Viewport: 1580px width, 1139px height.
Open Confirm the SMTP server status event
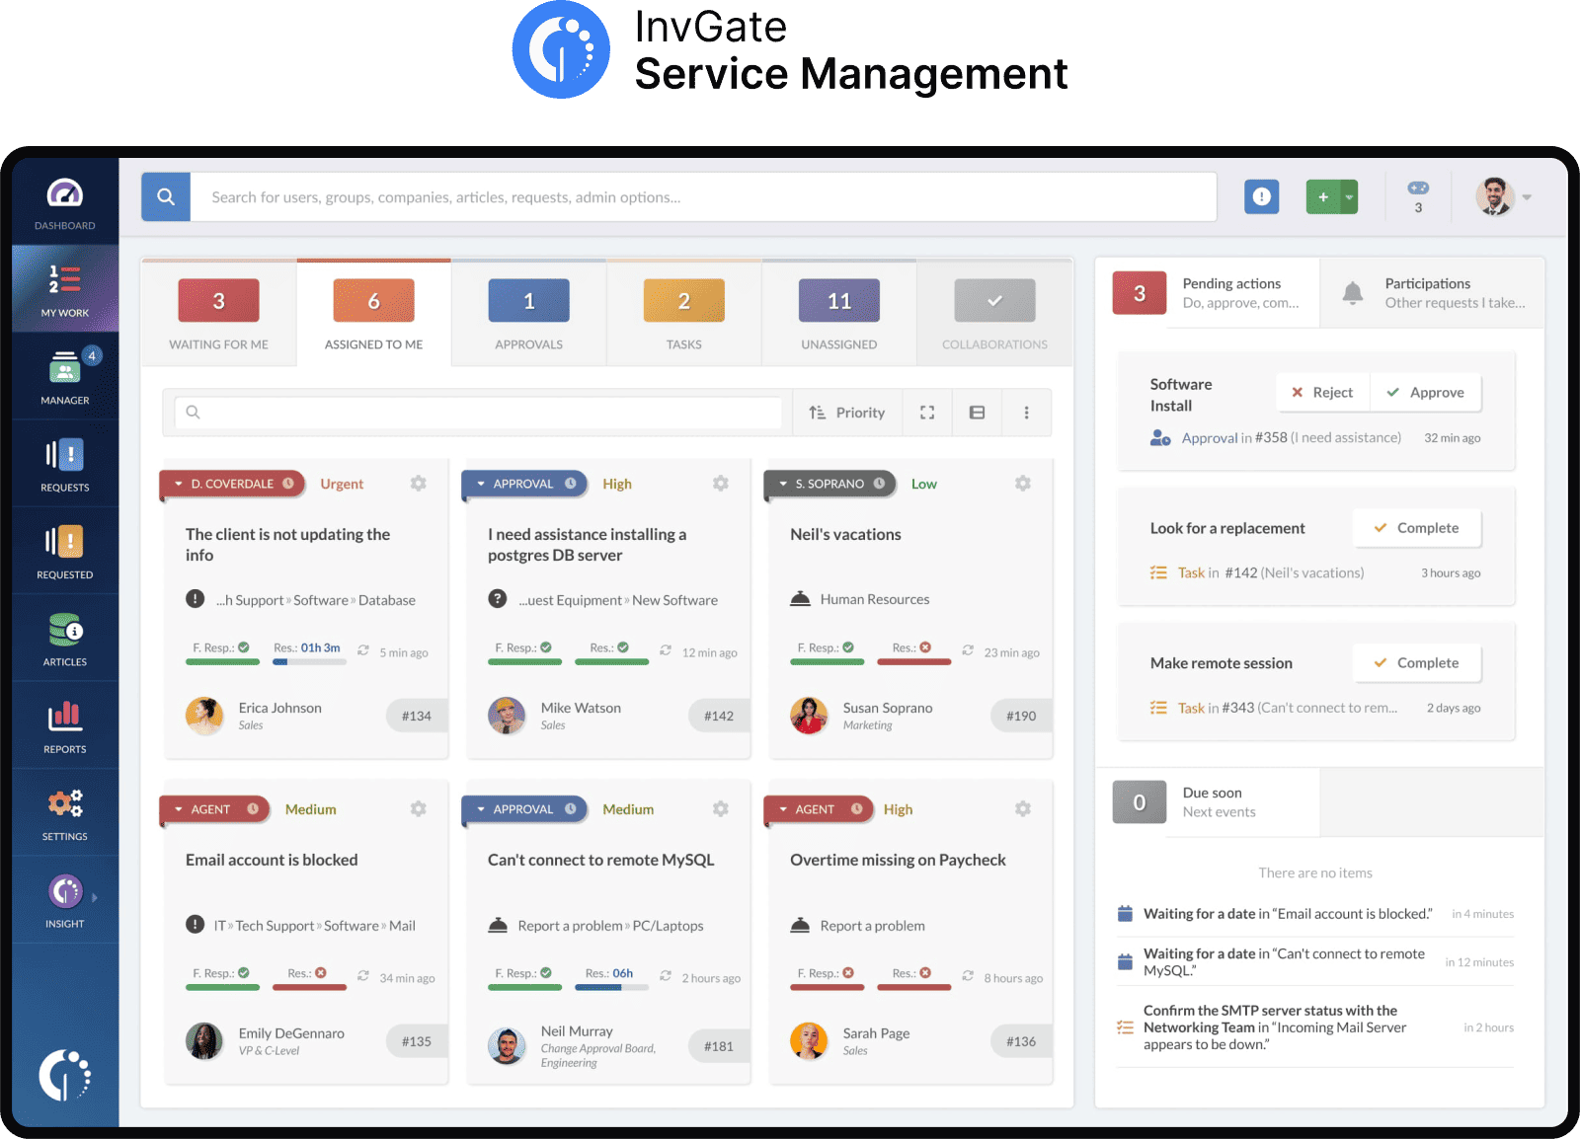[x=1275, y=1027]
